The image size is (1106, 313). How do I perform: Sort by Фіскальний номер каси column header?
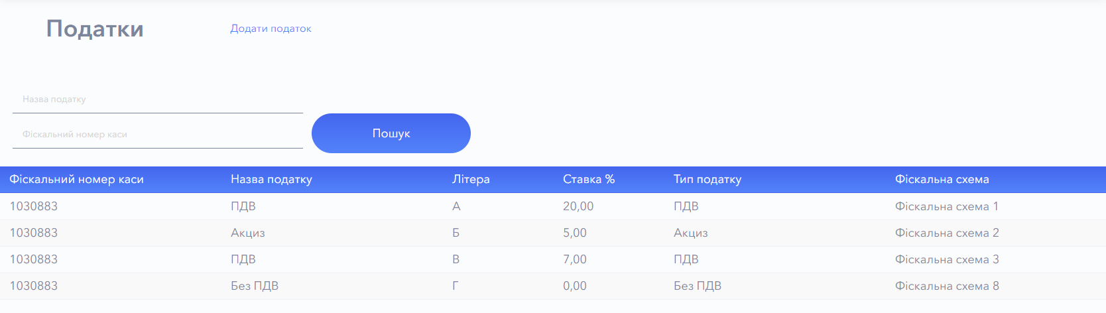[x=76, y=180]
